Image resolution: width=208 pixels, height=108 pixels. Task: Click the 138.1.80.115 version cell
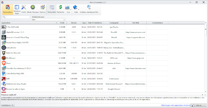(74, 63)
